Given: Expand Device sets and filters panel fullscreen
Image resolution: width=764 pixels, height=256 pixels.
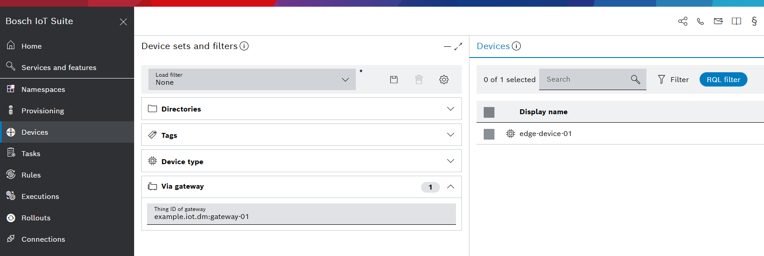Looking at the screenshot, I should [458, 46].
